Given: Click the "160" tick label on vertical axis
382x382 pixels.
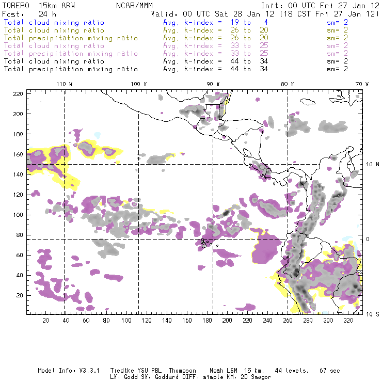Looking at the screenshot, I should click(x=18, y=154).
